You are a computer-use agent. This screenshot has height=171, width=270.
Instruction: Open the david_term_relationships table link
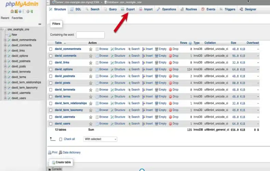click(71, 103)
